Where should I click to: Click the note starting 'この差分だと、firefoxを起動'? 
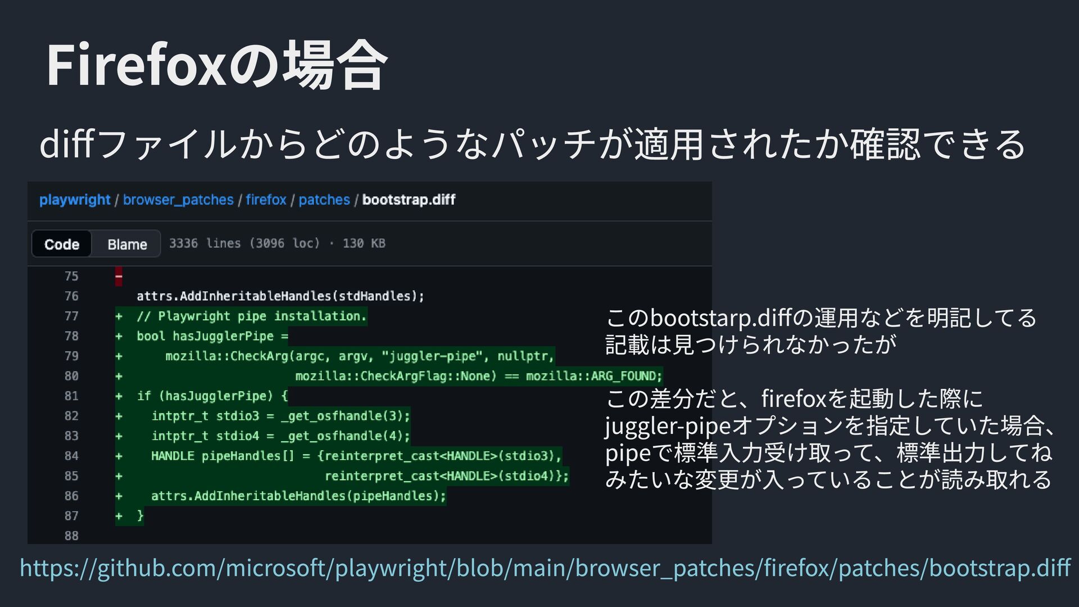coord(795,398)
